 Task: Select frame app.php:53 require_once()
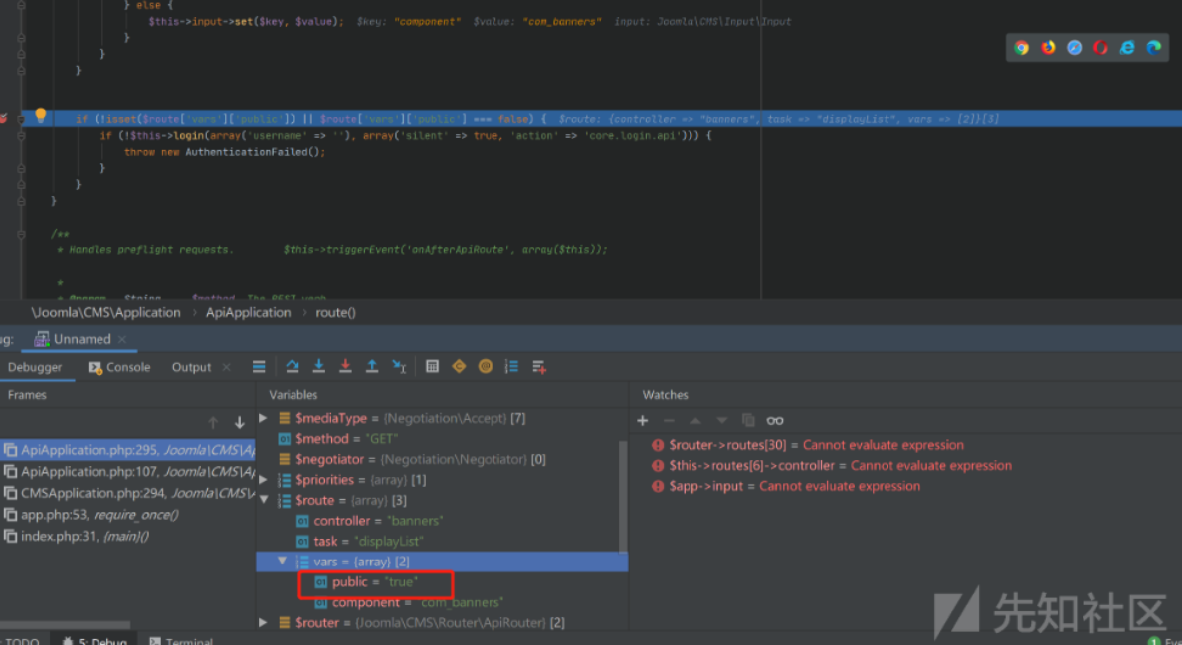(127, 515)
